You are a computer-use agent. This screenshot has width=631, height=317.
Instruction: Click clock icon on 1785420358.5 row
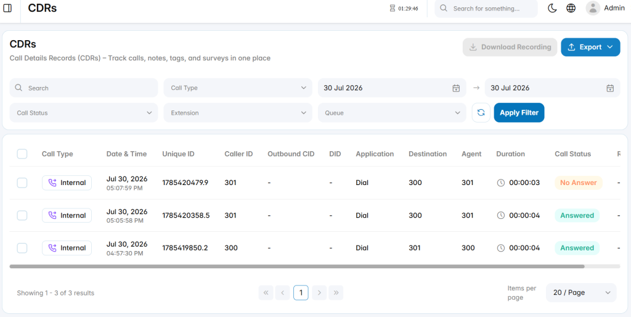[500, 215]
